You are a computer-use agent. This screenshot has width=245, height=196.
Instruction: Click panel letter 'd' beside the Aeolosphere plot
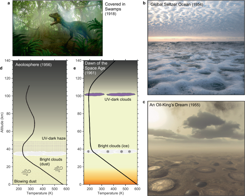1,68
